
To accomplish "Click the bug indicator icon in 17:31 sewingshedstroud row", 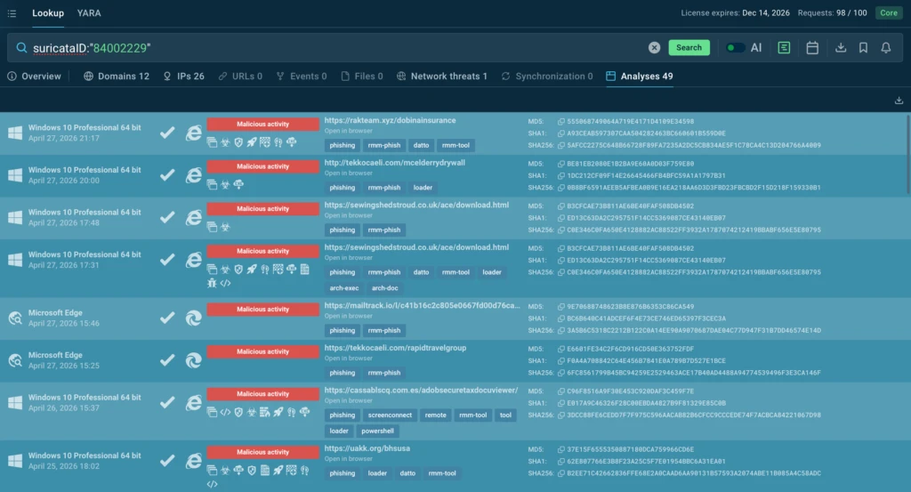I will (212, 283).
